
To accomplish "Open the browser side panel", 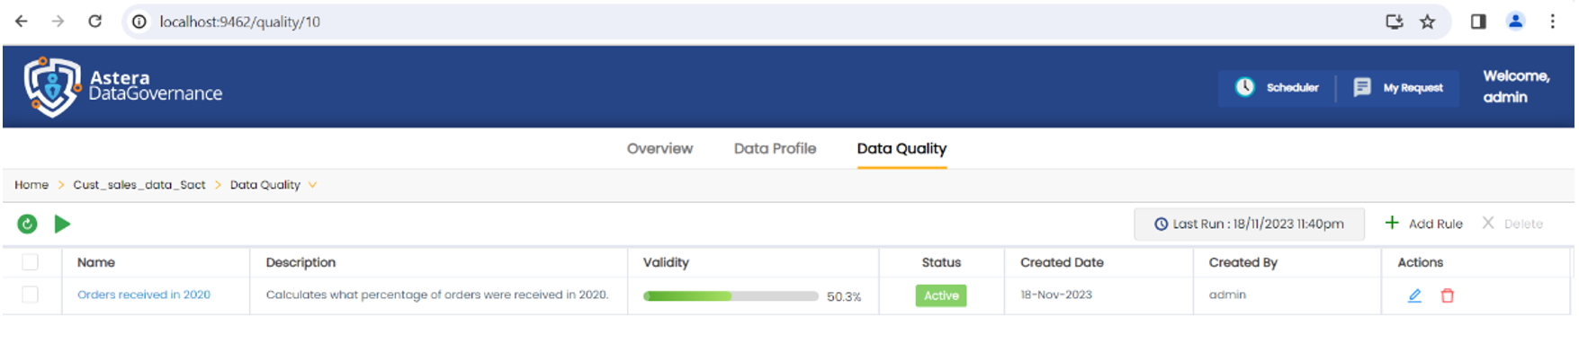I will 1478,22.
